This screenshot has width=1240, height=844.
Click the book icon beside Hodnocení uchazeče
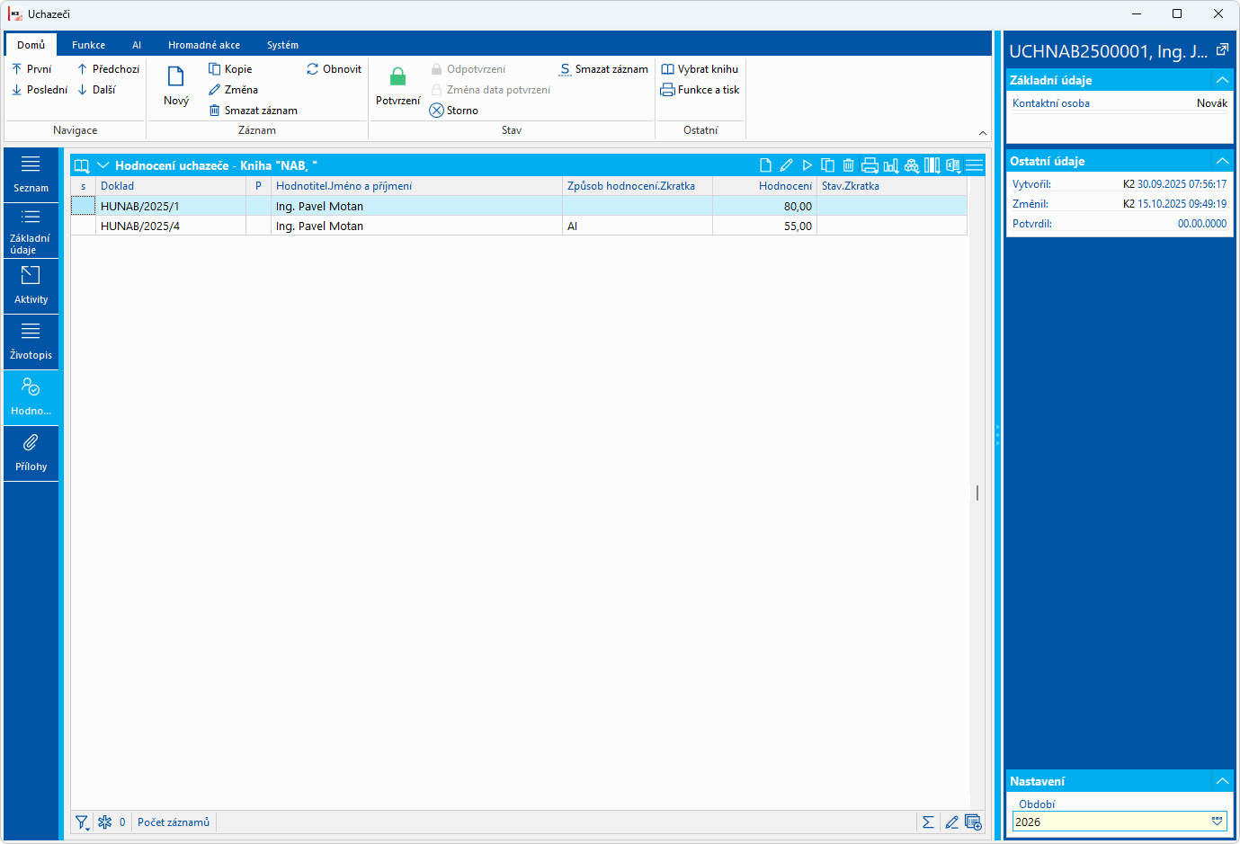pyautogui.click(x=82, y=165)
